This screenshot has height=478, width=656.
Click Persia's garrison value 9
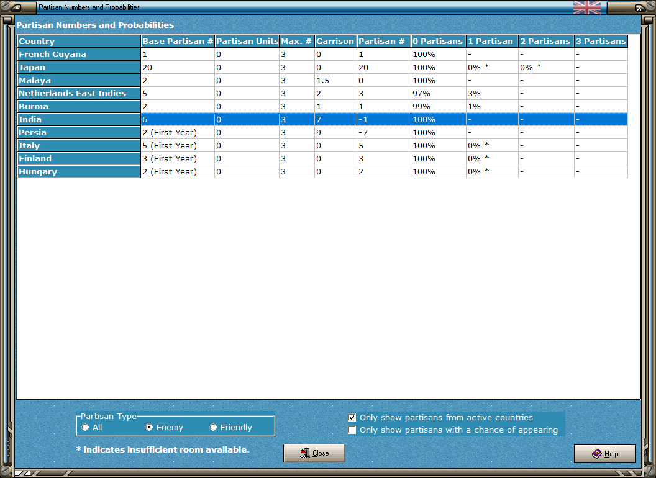[335, 133]
